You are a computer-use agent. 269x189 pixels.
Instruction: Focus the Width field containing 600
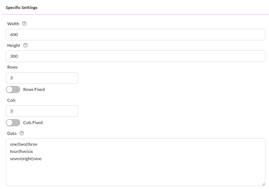tap(135, 35)
